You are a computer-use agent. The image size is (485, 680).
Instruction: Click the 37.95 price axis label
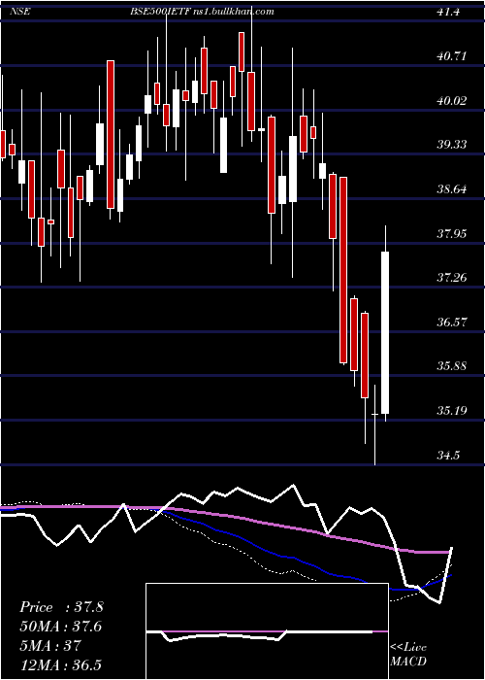[452, 234]
